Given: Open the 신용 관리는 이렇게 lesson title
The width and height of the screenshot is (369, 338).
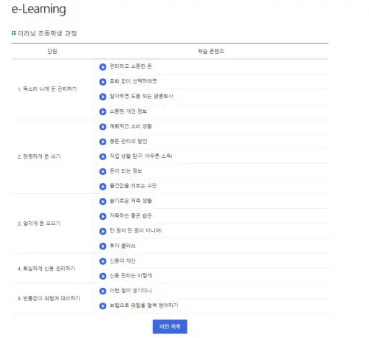Looking at the screenshot, I should coord(131,275).
